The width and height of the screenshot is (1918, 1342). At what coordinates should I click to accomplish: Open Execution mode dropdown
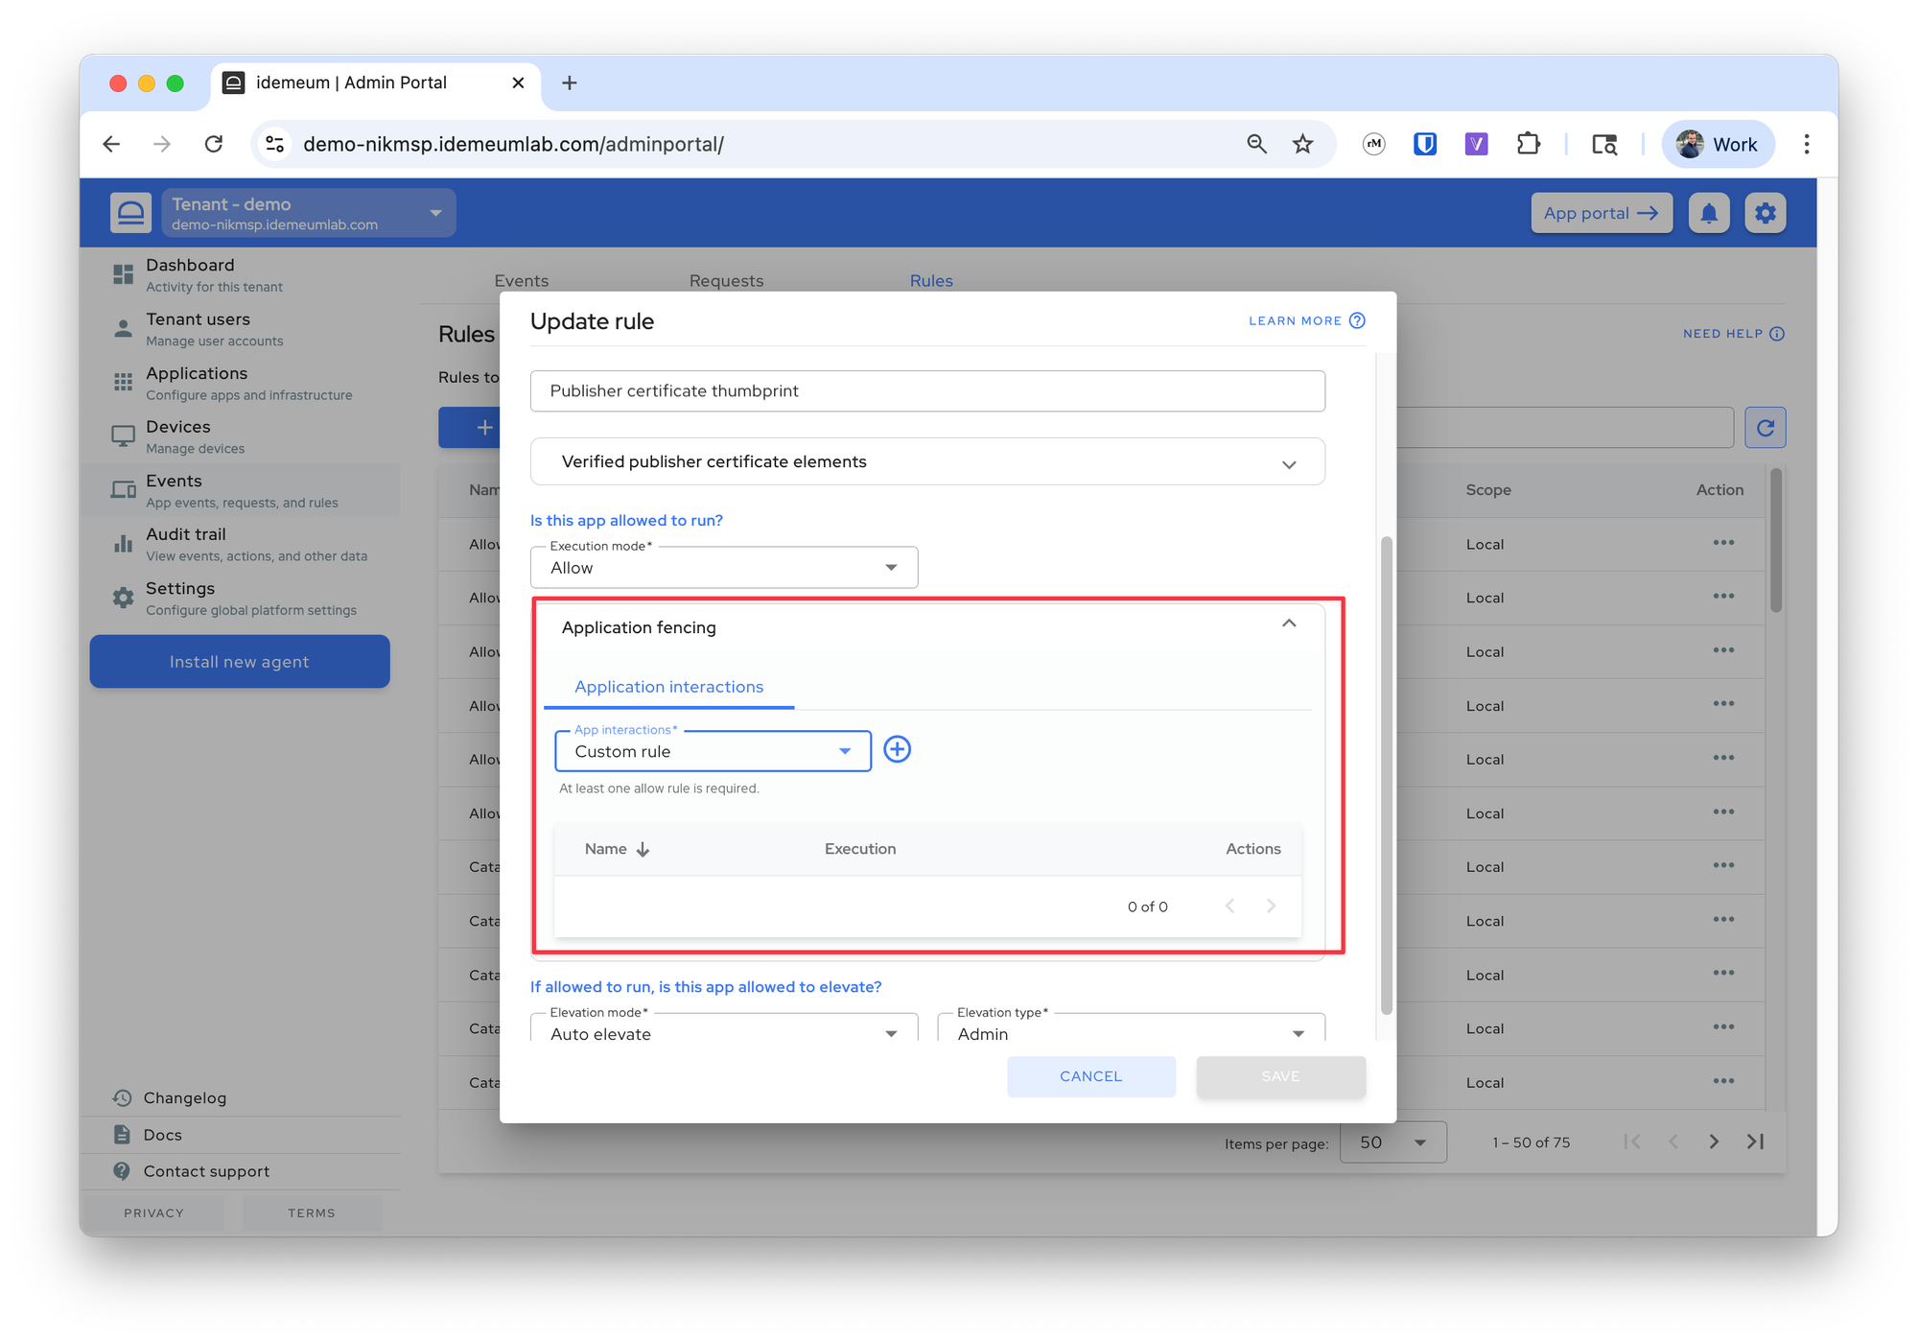(x=724, y=568)
